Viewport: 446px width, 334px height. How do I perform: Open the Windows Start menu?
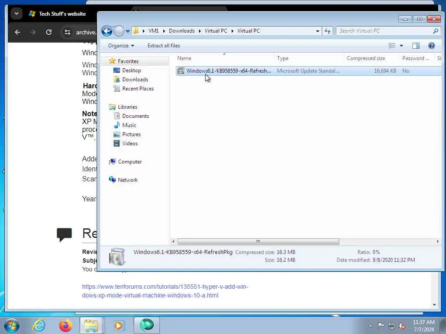pos(12,325)
